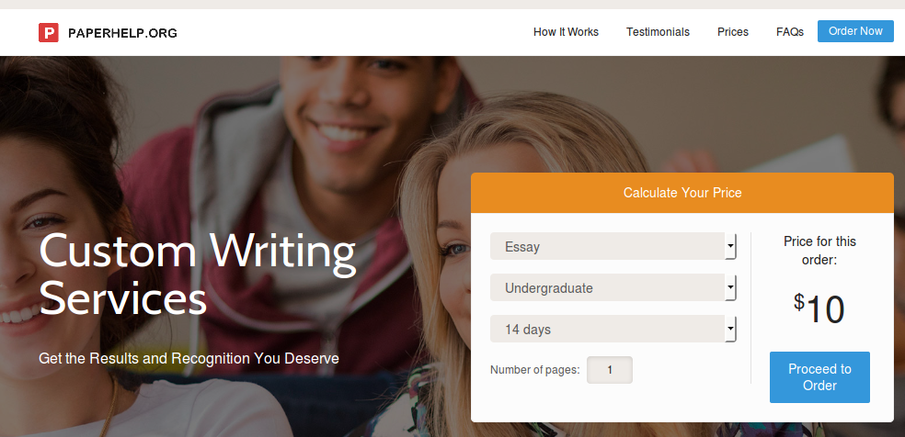The width and height of the screenshot is (905, 437).
Task: Open the Prices nav link
Action: coord(733,32)
